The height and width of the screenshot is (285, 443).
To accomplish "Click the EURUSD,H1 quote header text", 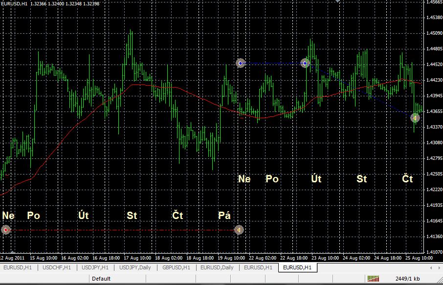I will (50, 4).
